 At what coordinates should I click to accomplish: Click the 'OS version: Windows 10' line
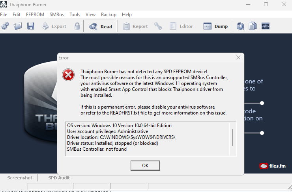(x=120, y=126)
